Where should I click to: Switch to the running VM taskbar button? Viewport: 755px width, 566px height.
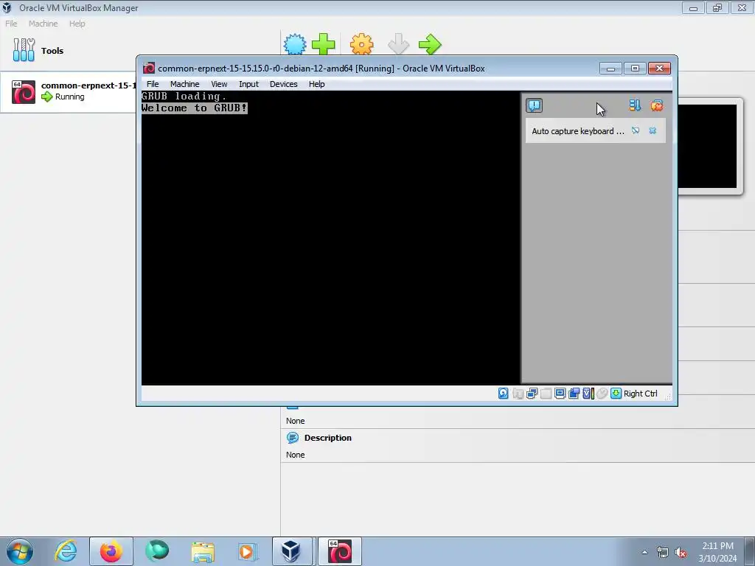(x=339, y=551)
